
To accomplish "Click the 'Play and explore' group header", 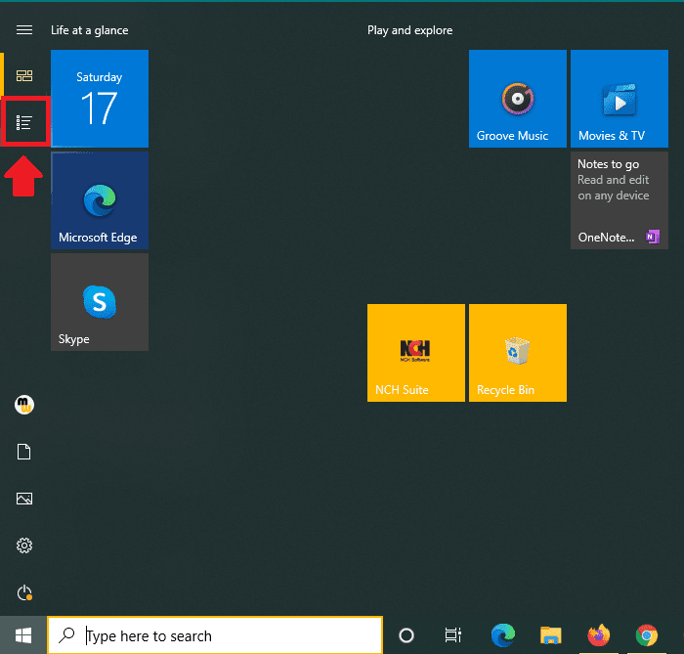I will point(409,30).
